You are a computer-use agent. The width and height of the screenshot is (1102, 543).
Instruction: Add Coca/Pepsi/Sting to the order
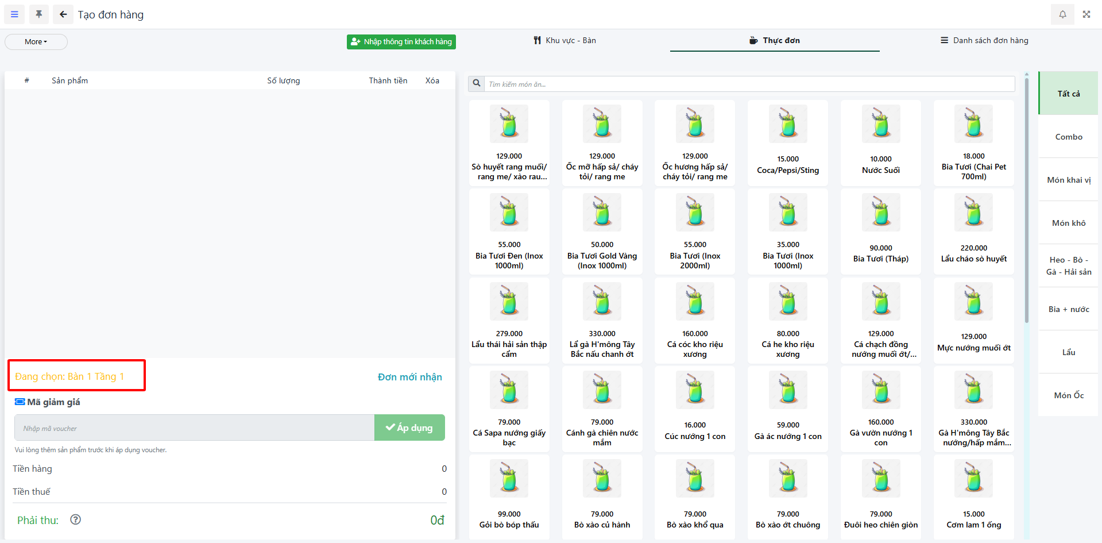tap(787, 143)
